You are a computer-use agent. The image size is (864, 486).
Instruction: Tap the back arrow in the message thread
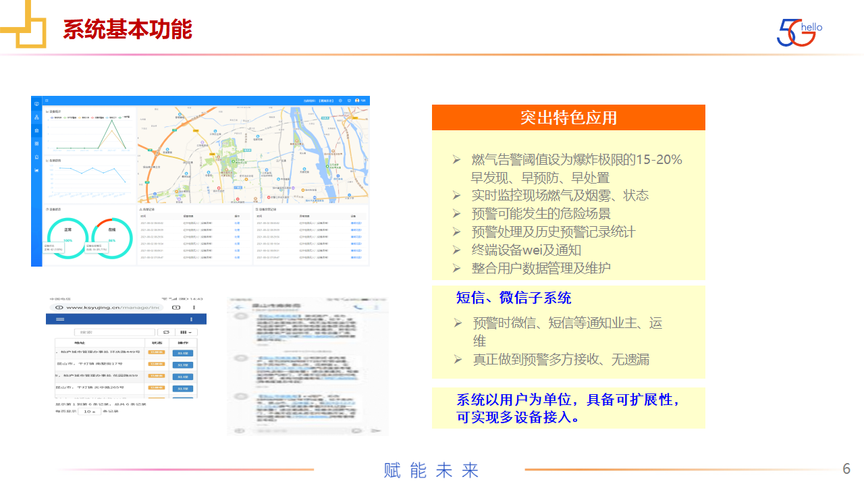pyautogui.click(x=238, y=308)
